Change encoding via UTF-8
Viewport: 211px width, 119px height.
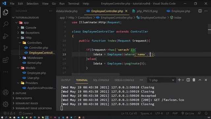159,113
